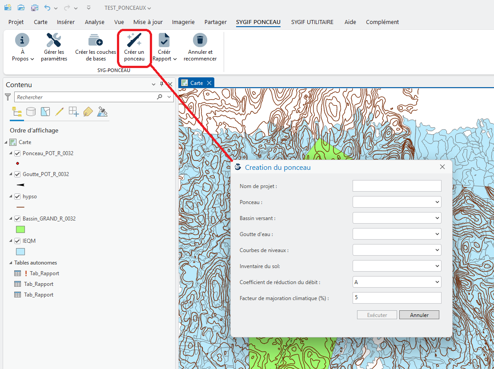Switch to the Analyse ribbon tab
Viewport: 494px width, 369px height.
pos(95,22)
